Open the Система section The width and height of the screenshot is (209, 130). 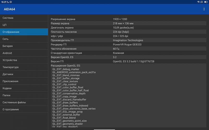click(24, 18)
